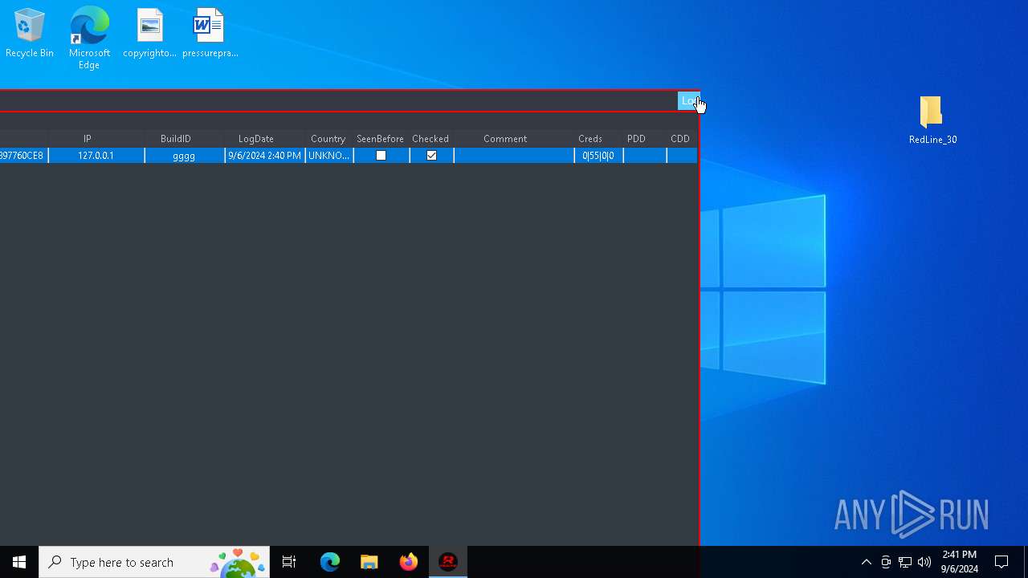Click the Log tab in the panel header

pyautogui.click(x=688, y=100)
